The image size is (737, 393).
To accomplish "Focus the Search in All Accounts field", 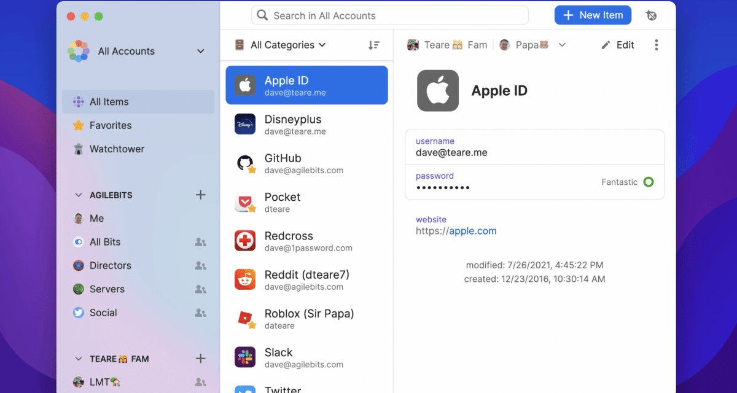I will (390, 15).
